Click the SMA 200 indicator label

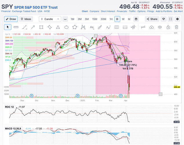pos(9,44)
